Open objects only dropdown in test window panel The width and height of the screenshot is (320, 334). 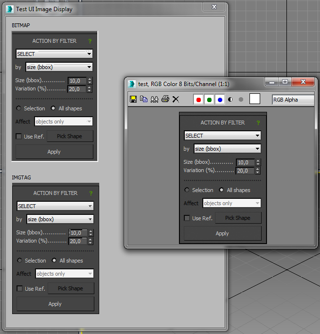[x=232, y=203]
